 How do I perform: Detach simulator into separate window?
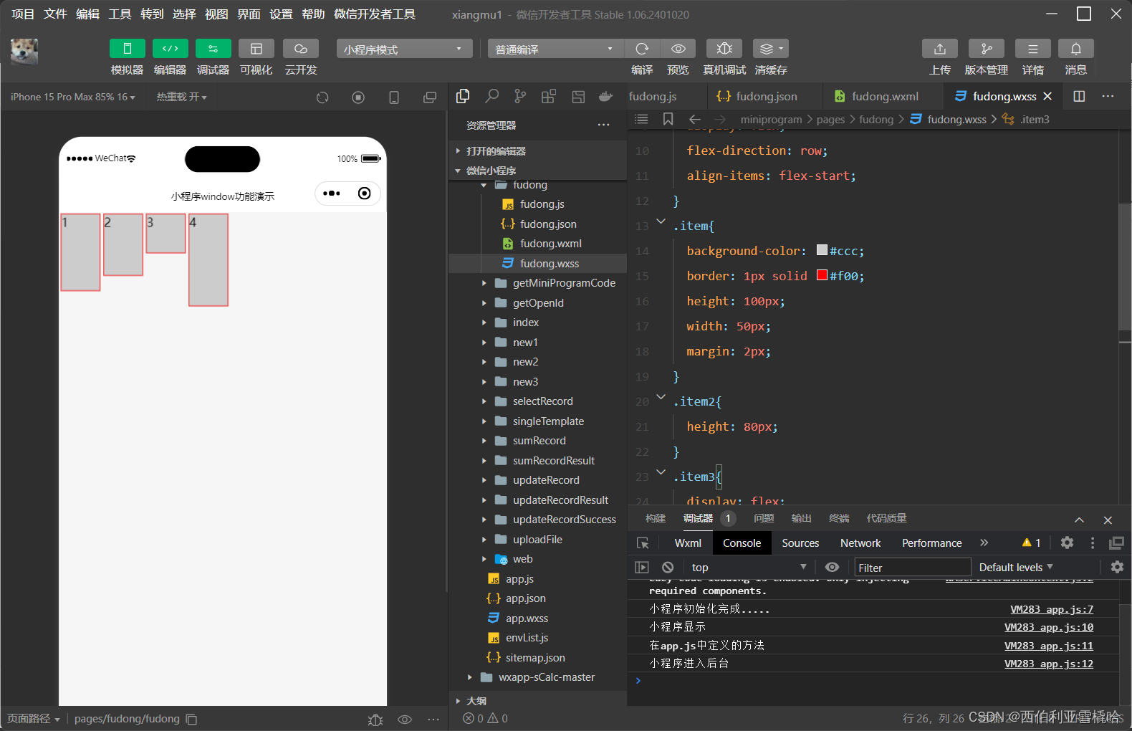click(430, 97)
